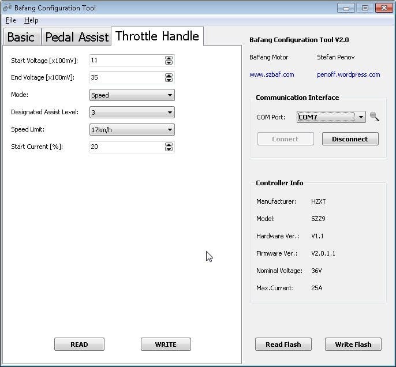Click the WRITE button
The image size is (396, 367).
(x=166, y=344)
